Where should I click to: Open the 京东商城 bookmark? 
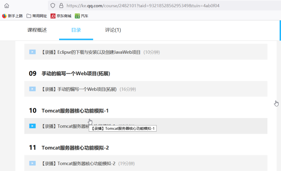coord(61,16)
